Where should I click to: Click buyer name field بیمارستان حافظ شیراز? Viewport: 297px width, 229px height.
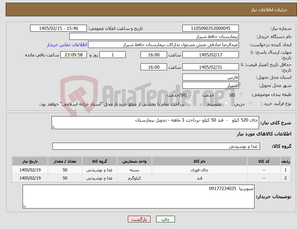click(154, 37)
